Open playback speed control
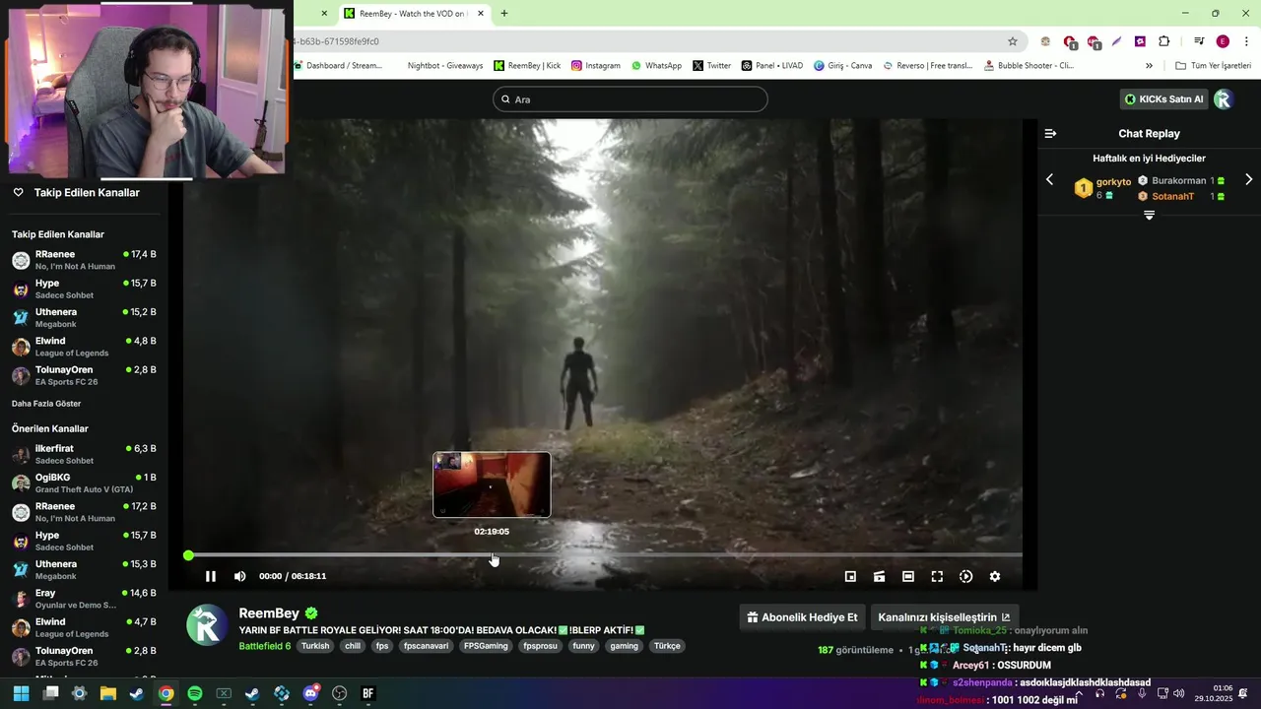The height and width of the screenshot is (709, 1261). [965, 576]
